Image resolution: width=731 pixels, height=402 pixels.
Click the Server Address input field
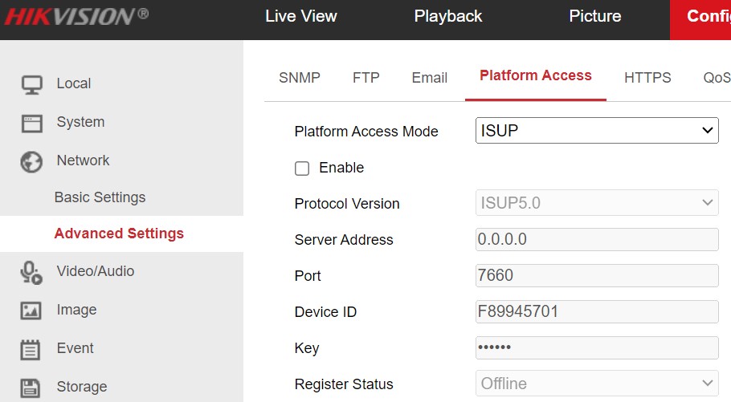[x=597, y=239]
